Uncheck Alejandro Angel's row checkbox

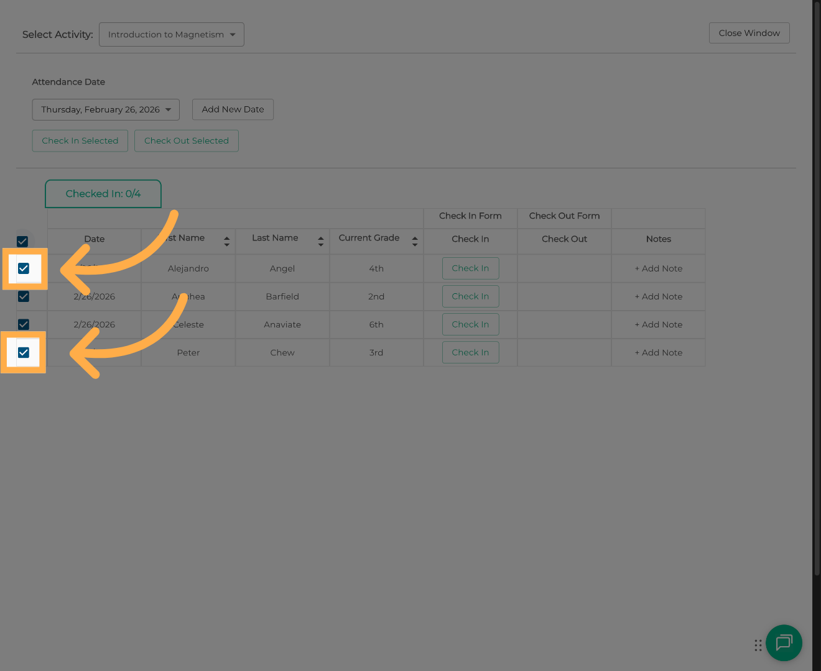tap(24, 268)
